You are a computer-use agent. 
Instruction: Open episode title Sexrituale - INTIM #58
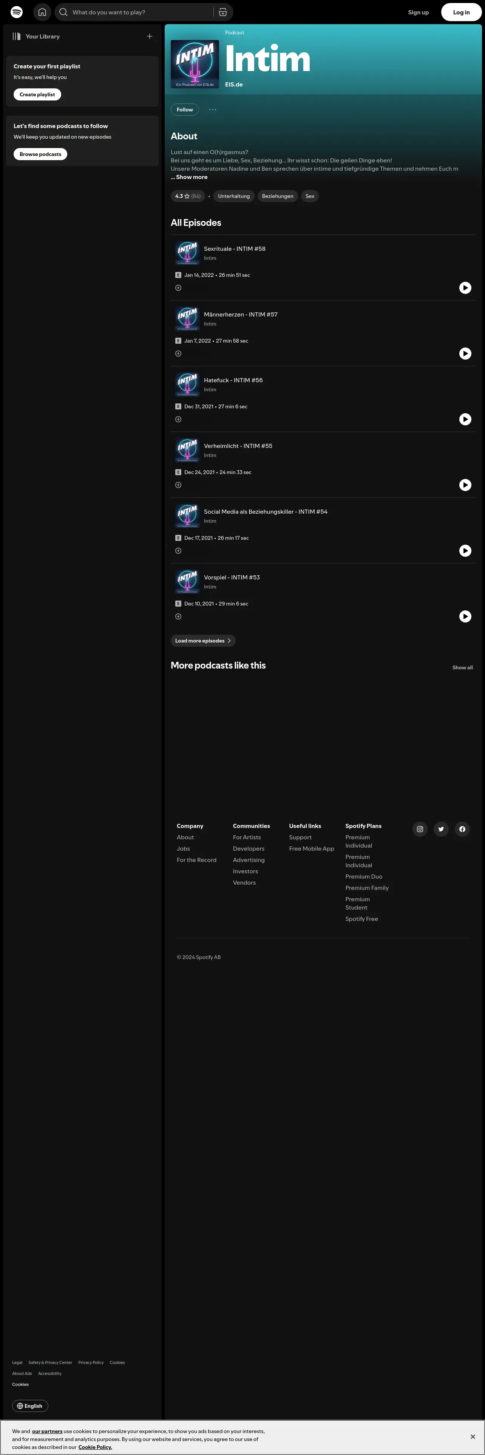235,249
